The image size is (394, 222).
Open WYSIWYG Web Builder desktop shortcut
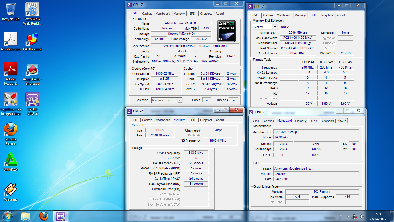(x=32, y=13)
